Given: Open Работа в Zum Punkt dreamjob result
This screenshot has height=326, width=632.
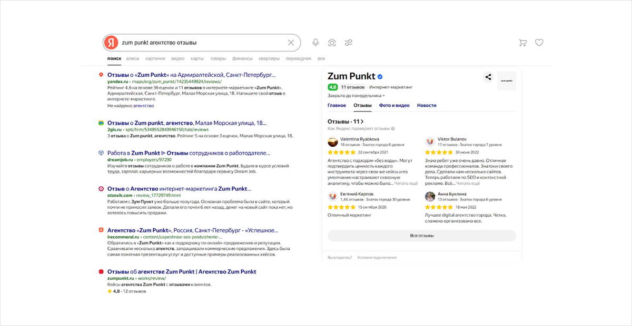Looking at the screenshot, I should [189, 153].
